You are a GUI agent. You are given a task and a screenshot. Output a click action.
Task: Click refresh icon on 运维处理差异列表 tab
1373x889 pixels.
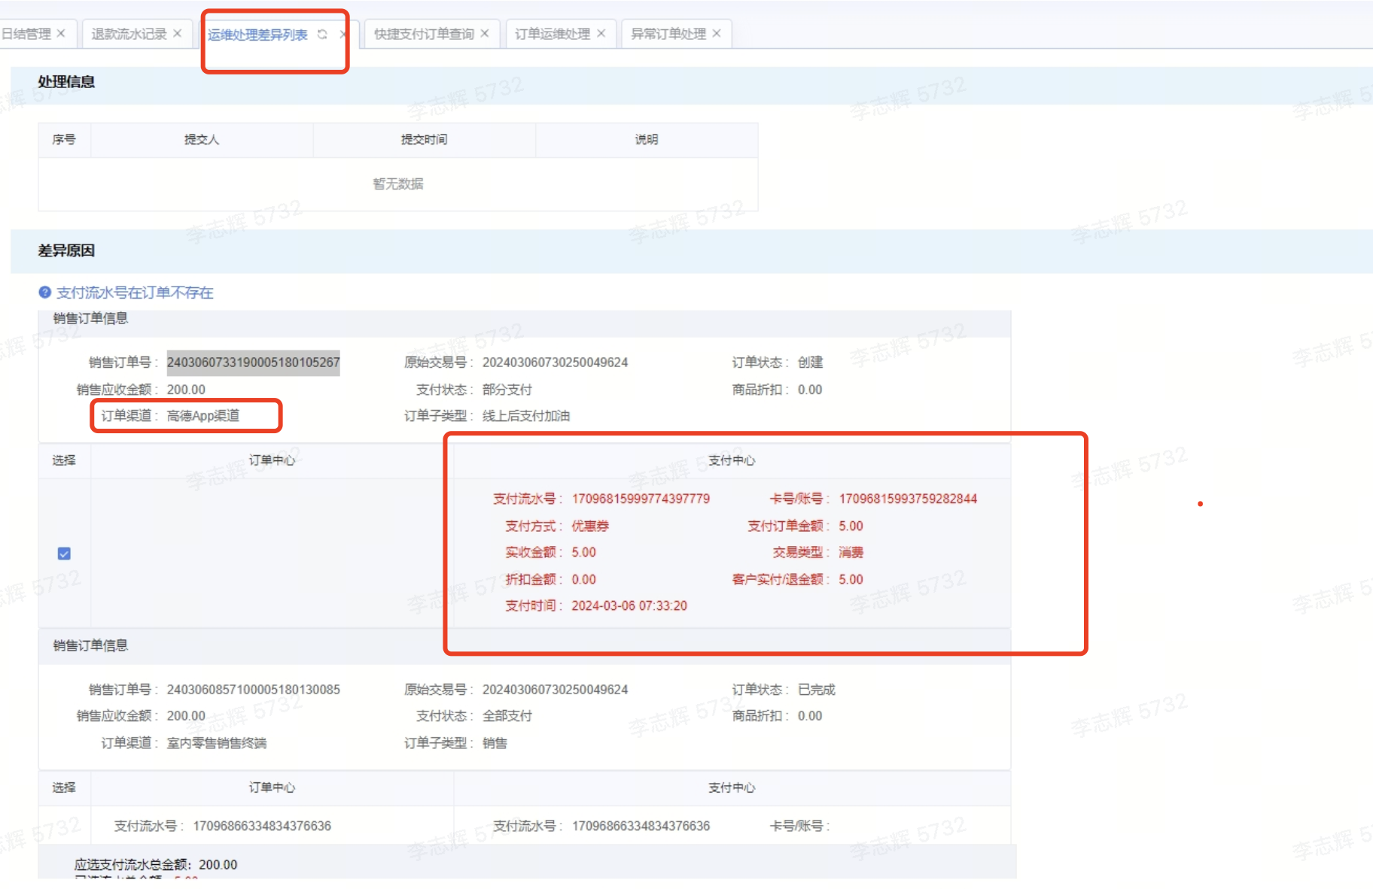[322, 35]
